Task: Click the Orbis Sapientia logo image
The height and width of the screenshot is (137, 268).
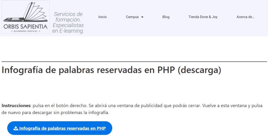Action: point(25,17)
